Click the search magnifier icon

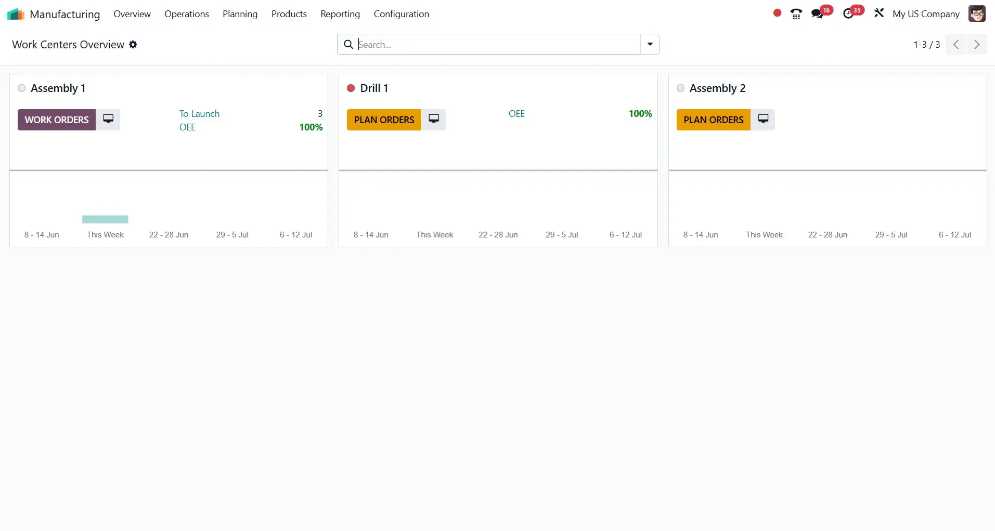tap(348, 45)
